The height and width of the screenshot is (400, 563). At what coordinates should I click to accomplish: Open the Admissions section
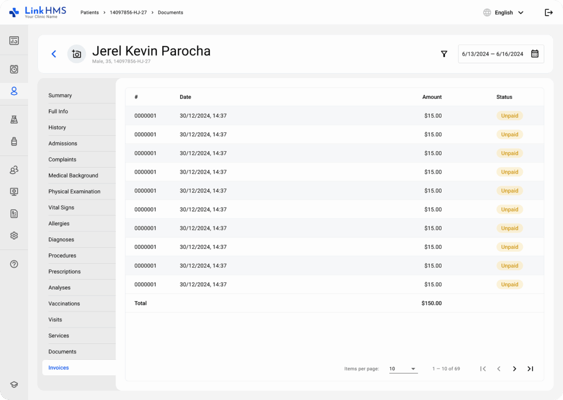(x=63, y=143)
